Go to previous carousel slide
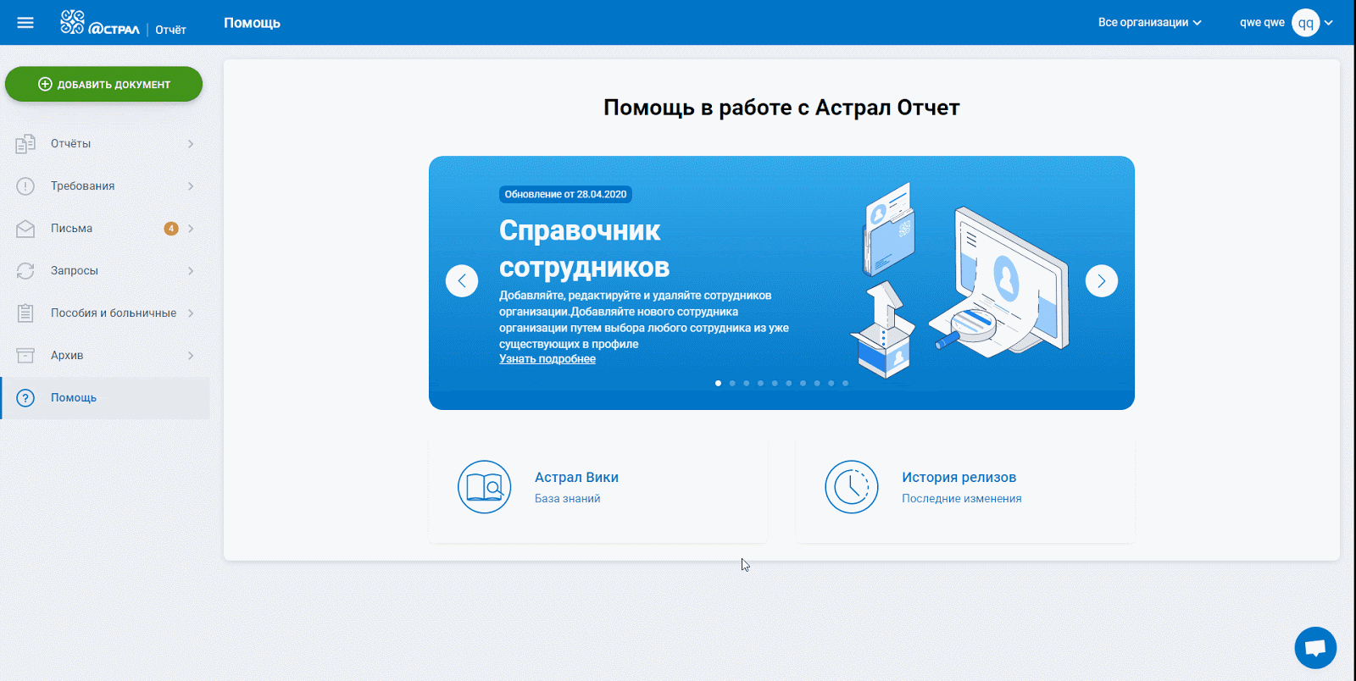1356x681 pixels. (x=462, y=281)
